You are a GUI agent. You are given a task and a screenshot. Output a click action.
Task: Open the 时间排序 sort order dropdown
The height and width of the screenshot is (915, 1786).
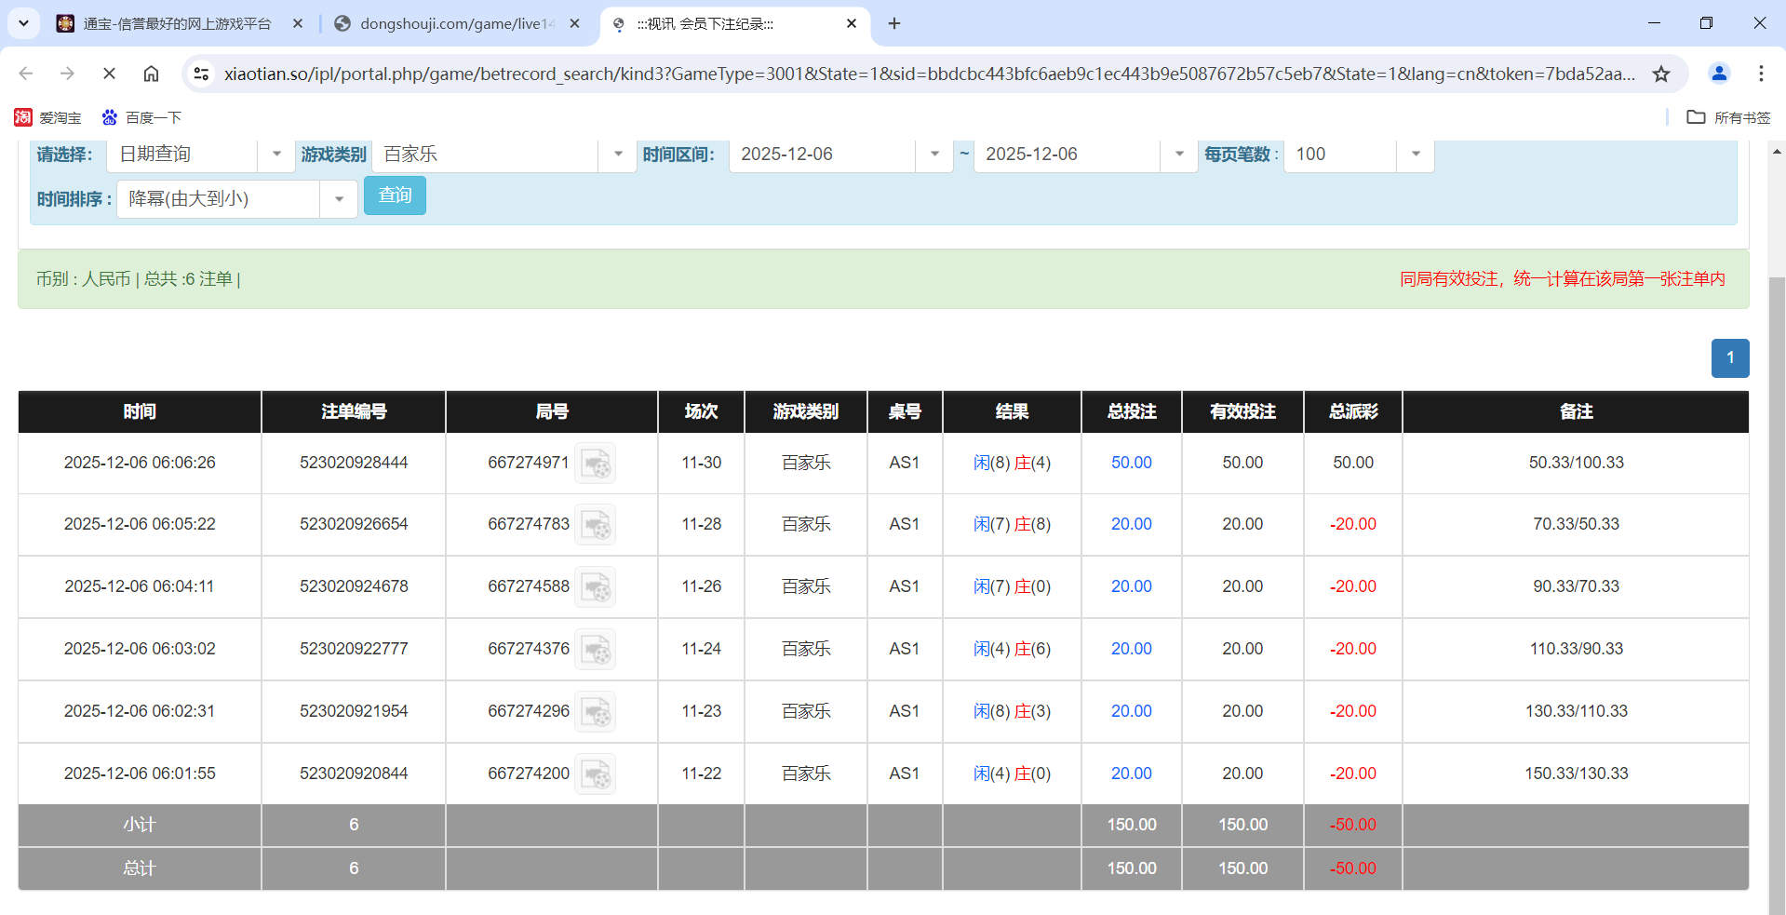[x=338, y=198]
